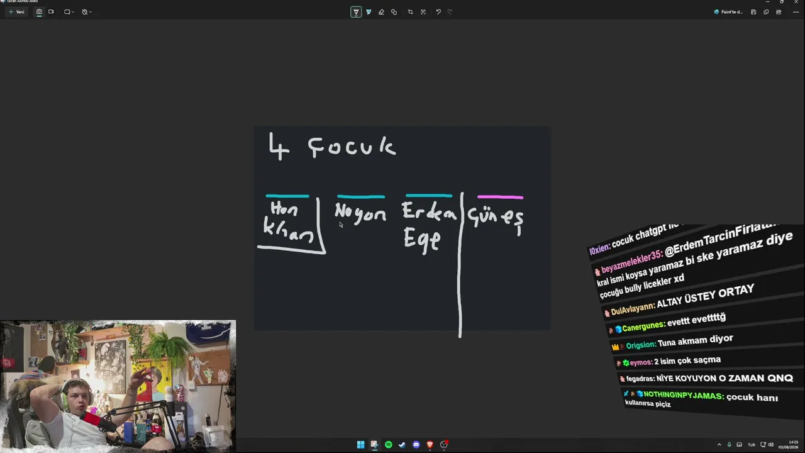
Task: Click the Yeni new snip button
Action: pyautogui.click(x=17, y=12)
